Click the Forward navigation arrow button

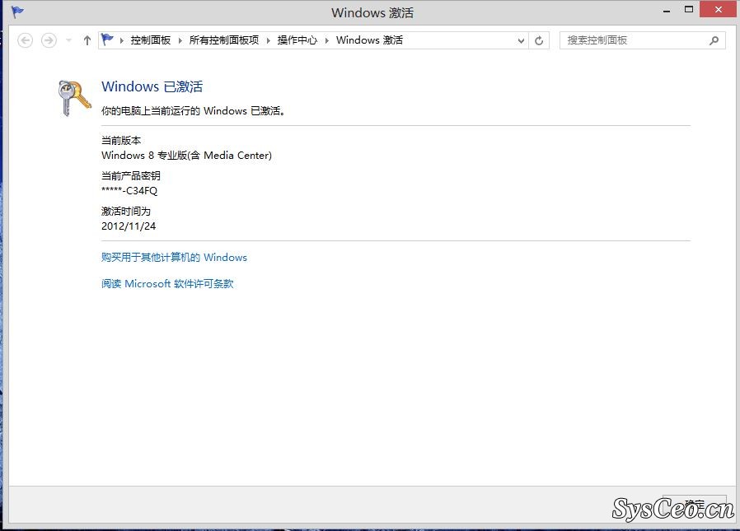[49, 40]
